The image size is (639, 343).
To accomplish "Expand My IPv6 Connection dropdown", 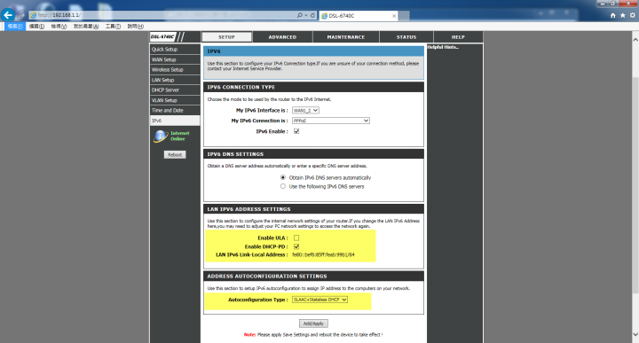I will point(331,121).
